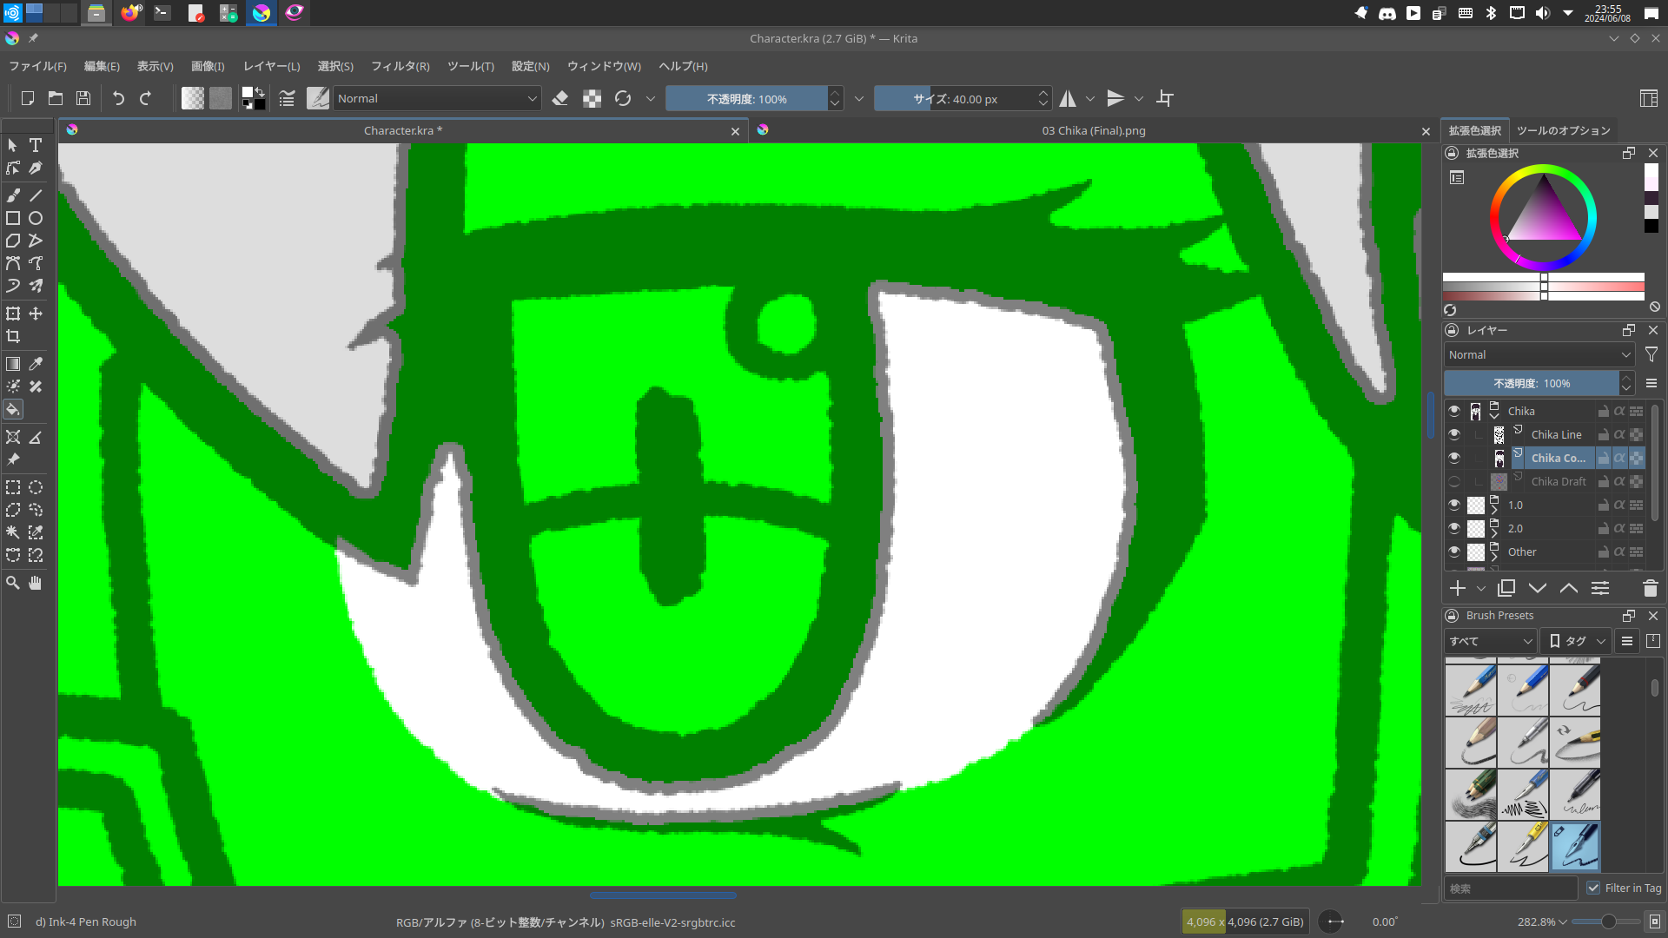1668x938 pixels.
Task: Toggle horizontal mirror tool
Action: click(1068, 98)
